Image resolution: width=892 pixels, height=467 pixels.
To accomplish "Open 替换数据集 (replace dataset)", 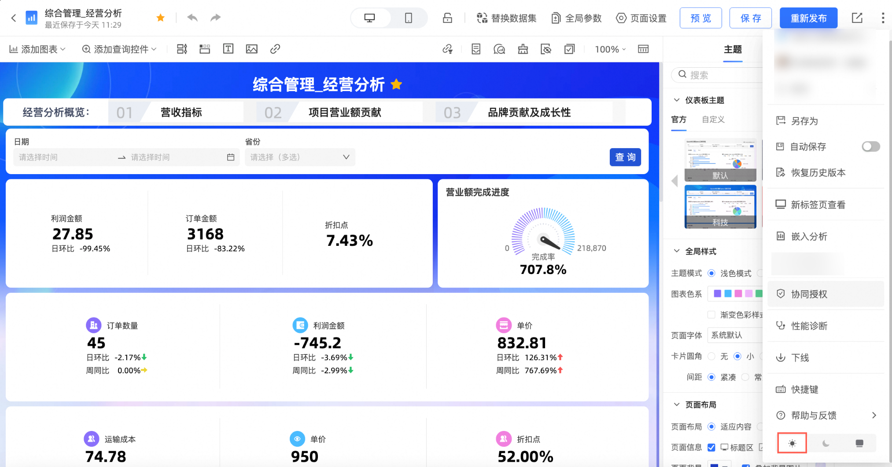I will [507, 18].
